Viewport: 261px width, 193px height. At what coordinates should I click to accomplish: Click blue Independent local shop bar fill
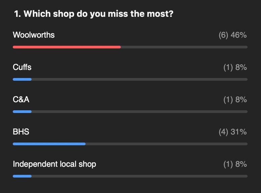pos(22,176)
